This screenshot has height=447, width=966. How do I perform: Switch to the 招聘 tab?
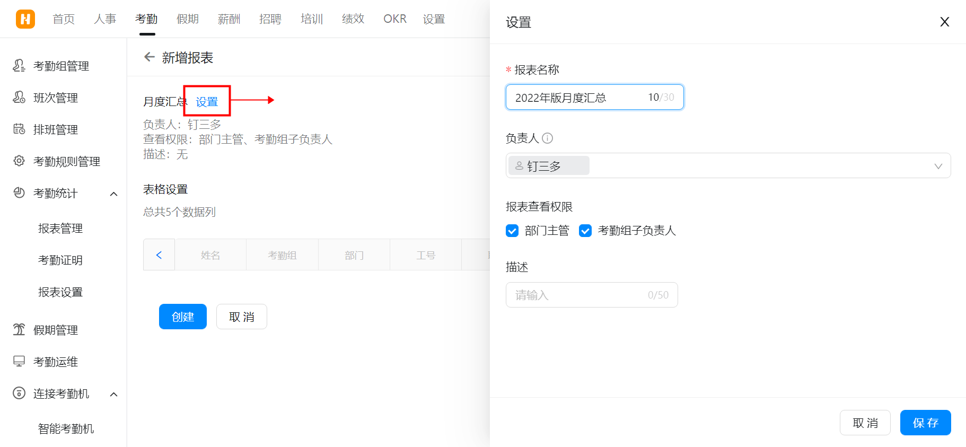(x=270, y=19)
